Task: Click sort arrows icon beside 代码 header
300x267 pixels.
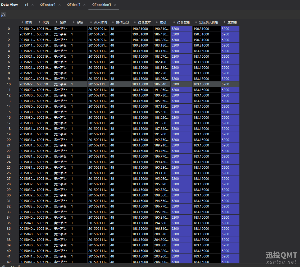Action: point(39,22)
